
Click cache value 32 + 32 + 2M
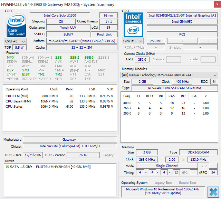[82, 48]
